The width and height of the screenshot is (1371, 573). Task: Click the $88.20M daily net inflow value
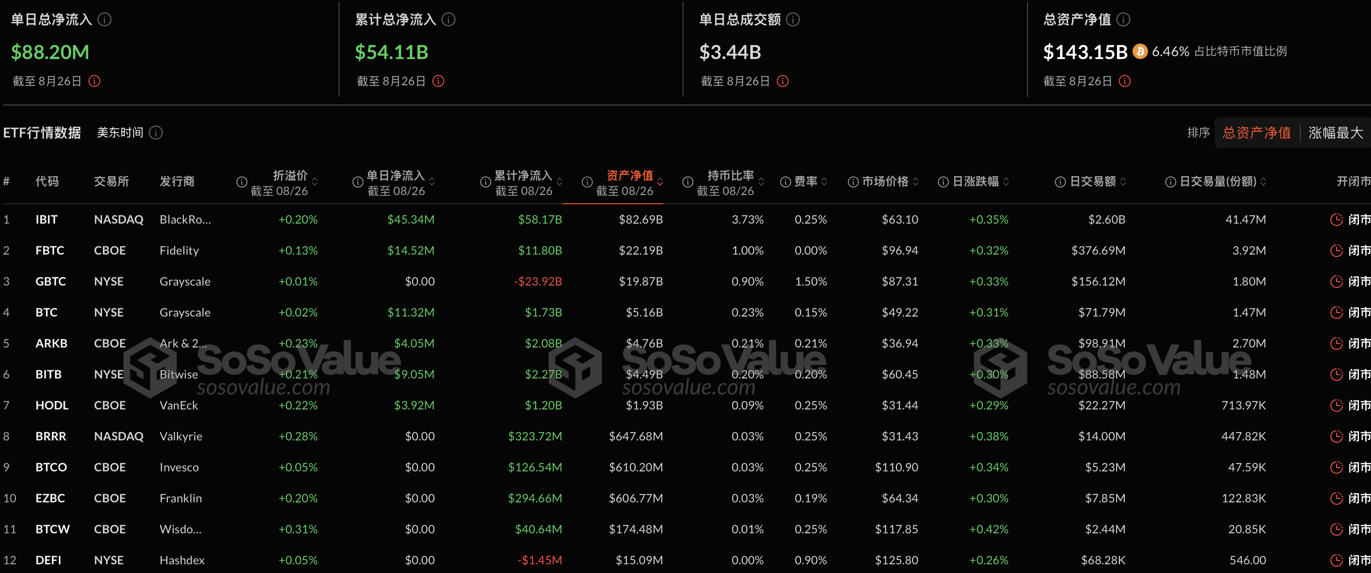(x=50, y=52)
